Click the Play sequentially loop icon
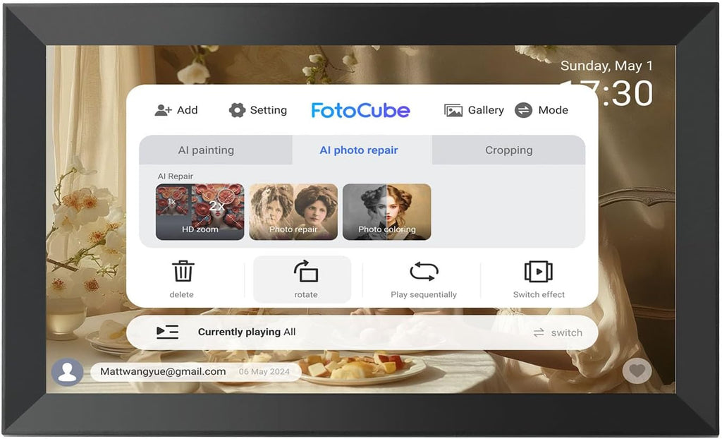The image size is (722, 439). coord(424,271)
